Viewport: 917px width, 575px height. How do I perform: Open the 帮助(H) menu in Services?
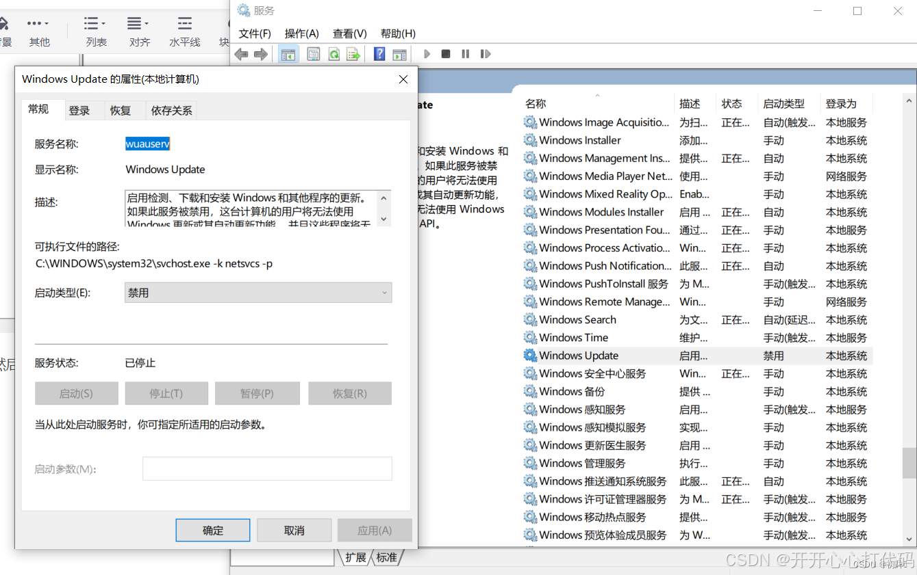click(398, 34)
